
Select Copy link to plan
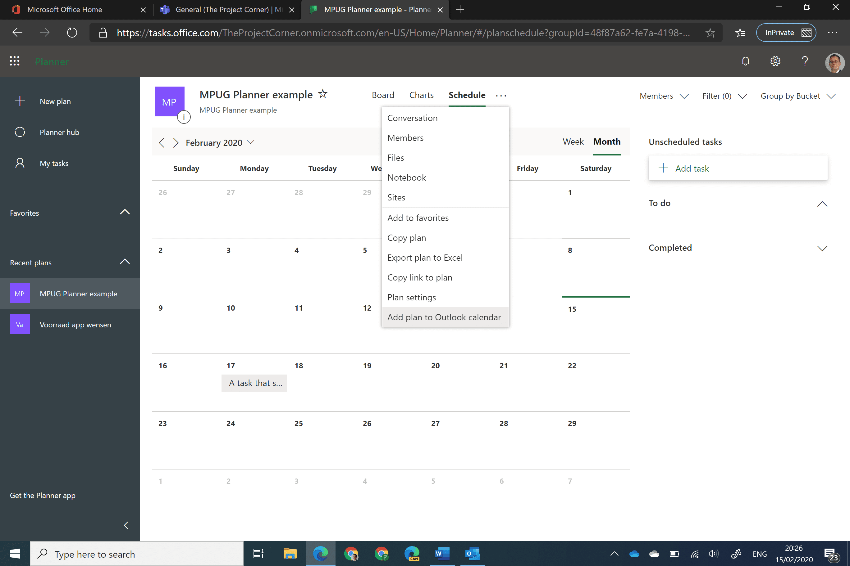point(445,278)
